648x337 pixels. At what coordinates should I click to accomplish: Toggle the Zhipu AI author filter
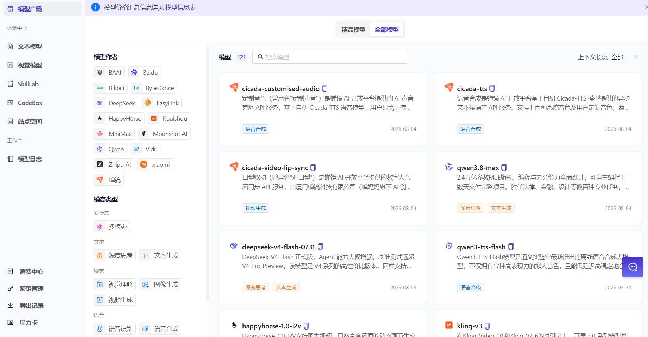[x=114, y=164]
